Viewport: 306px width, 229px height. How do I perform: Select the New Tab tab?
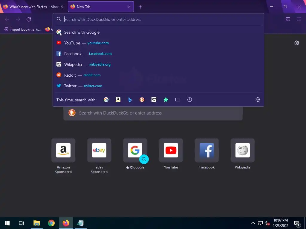coord(101,7)
